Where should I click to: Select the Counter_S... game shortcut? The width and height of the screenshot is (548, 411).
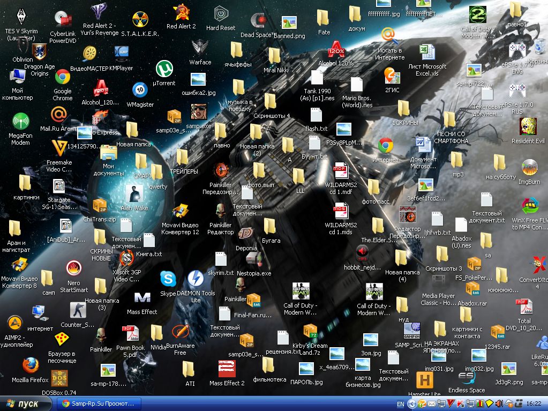click(78, 310)
